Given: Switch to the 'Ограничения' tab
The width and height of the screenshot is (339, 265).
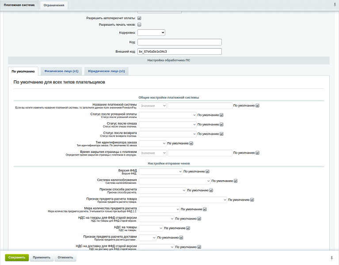Looking at the screenshot, I should [x=53, y=5].
